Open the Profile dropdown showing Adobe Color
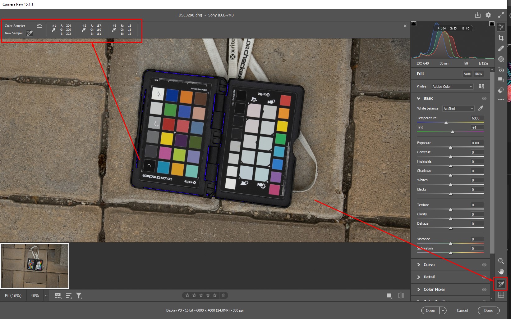This screenshot has width=511, height=319. coord(452,86)
